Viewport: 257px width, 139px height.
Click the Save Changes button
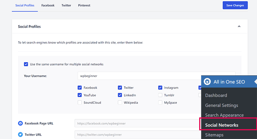point(235,5)
